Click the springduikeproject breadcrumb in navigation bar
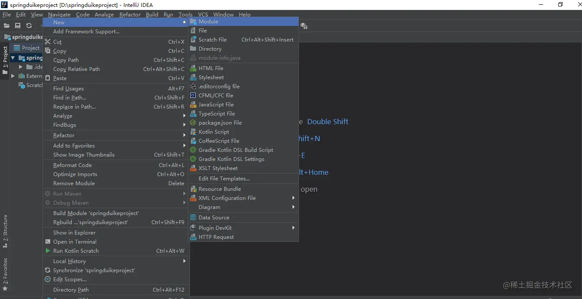The width and height of the screenshot is (582, 299). tap(23, 37)
